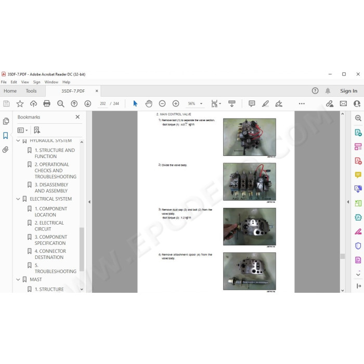Add a sticky note comment
The height and width of the screenshot is (364, 364).
click(252, 103)
